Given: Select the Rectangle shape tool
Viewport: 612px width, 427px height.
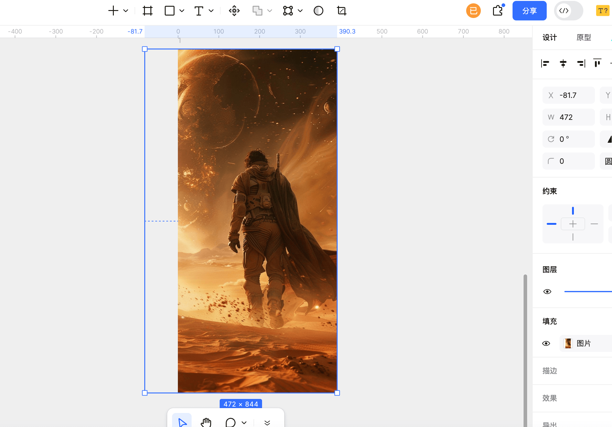Looking at the screenshot, I should point(170,11).
